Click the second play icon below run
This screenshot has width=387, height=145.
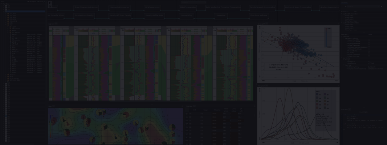pyautogui.click(x=50, y=6)
